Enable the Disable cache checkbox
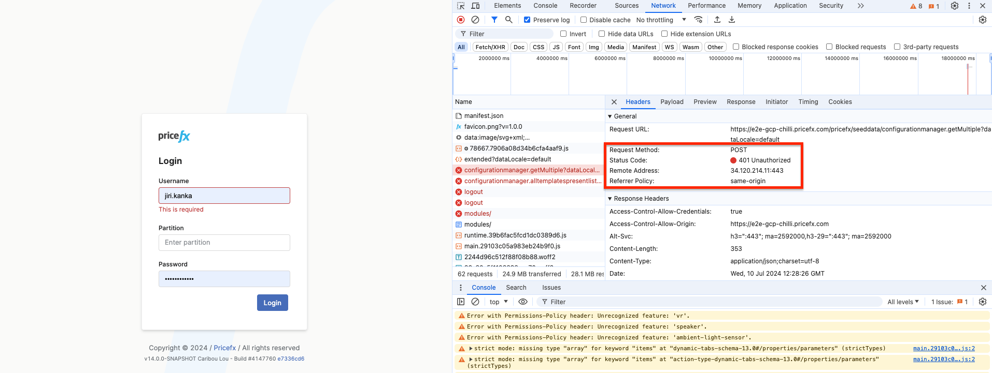 click(584, 20)
